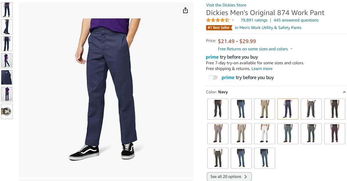The image size is (347, 181).
Task: Collapse the Color options section
Action: click(344, 92)
